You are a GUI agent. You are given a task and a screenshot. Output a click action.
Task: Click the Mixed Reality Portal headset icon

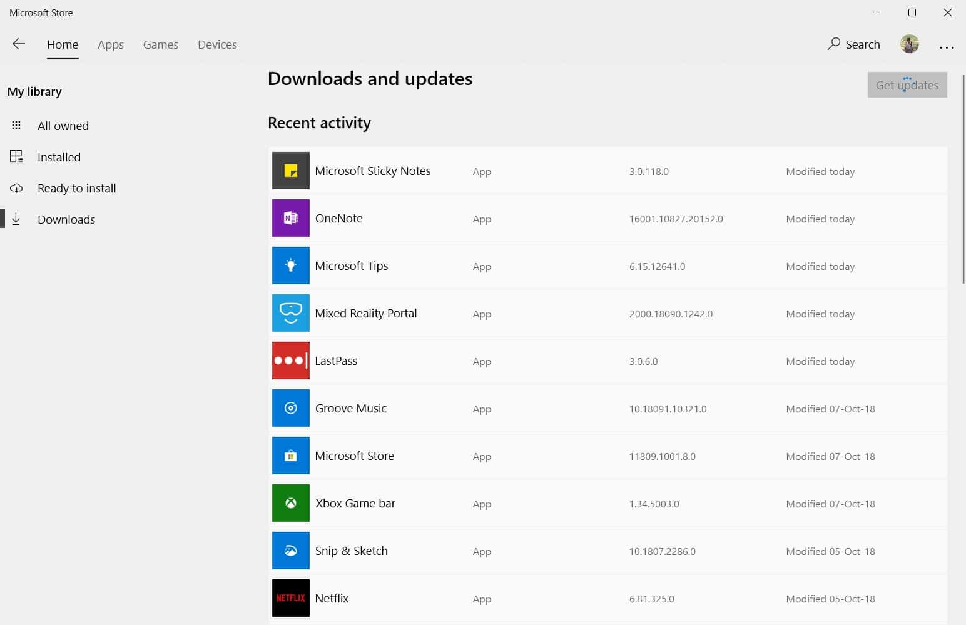pyautogui.click(x=290, y=313)
